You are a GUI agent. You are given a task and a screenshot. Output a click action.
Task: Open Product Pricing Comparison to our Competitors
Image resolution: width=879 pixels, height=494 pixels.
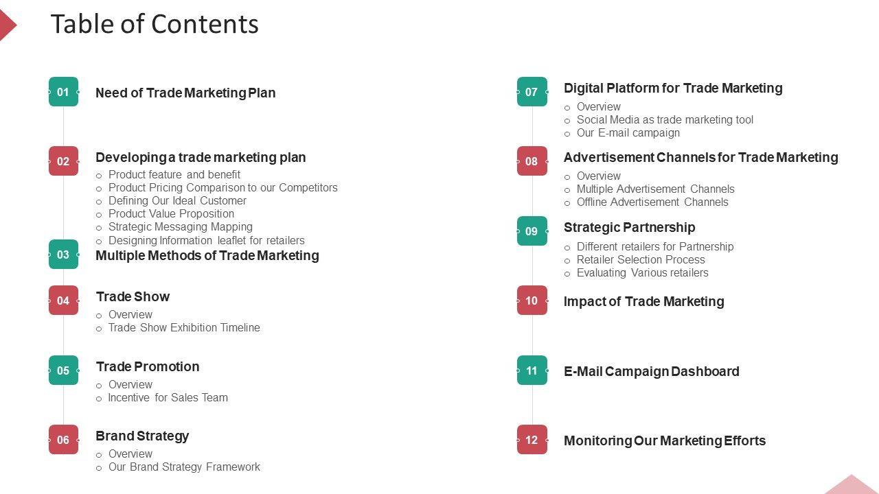[x=222, y=187]
